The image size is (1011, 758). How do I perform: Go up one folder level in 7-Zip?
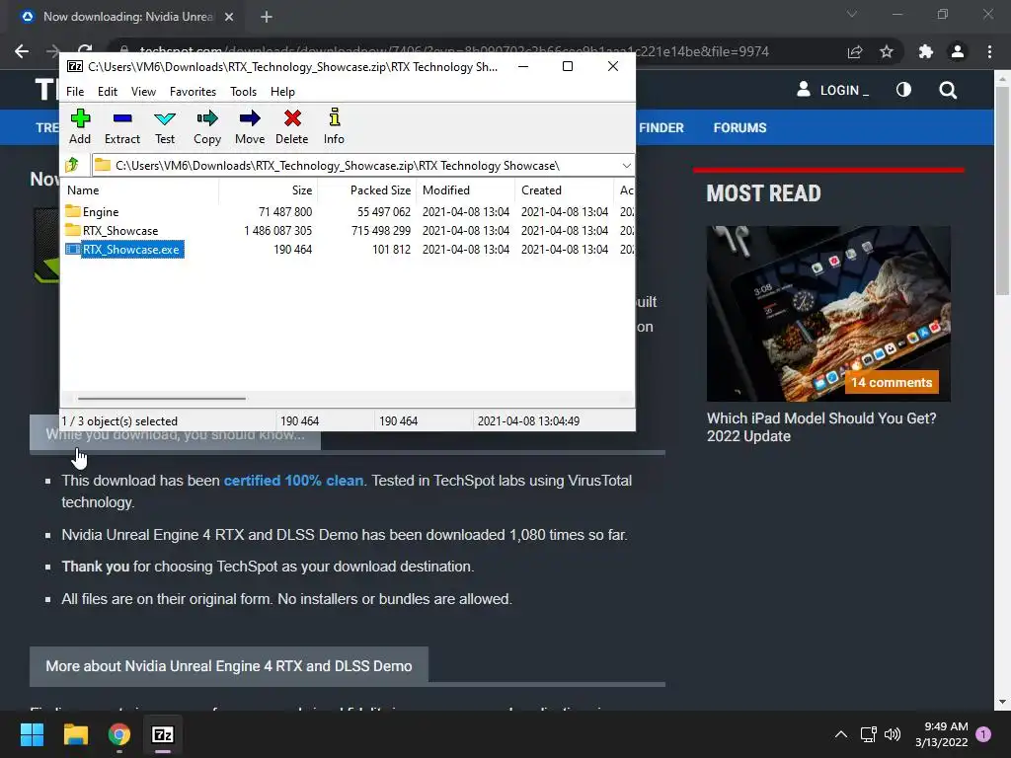72,166
